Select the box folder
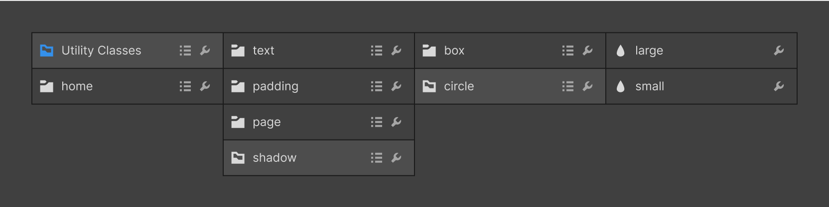 pos(510,51)
